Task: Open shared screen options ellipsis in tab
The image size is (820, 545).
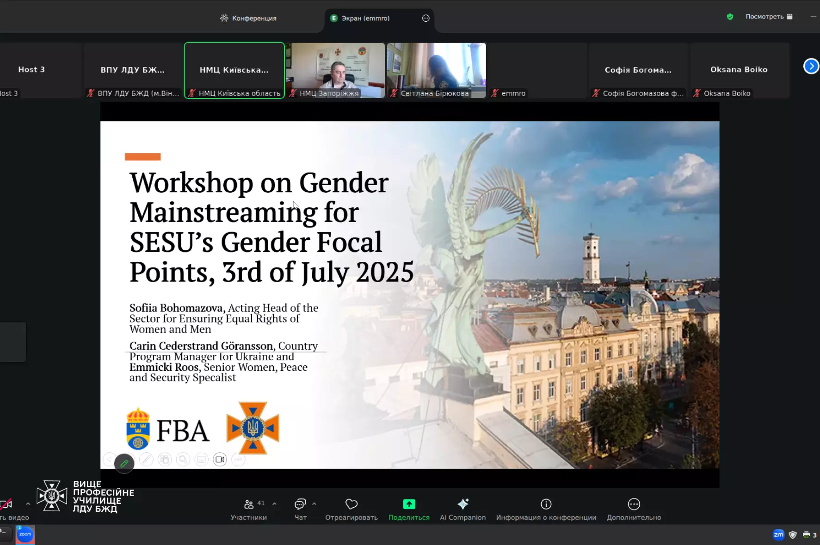Action: tap(426, 18)
